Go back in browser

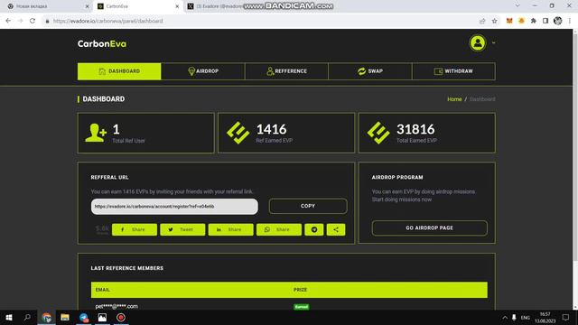point(8,21)
